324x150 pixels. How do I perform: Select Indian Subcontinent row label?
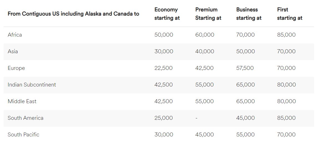coord(32,85)
